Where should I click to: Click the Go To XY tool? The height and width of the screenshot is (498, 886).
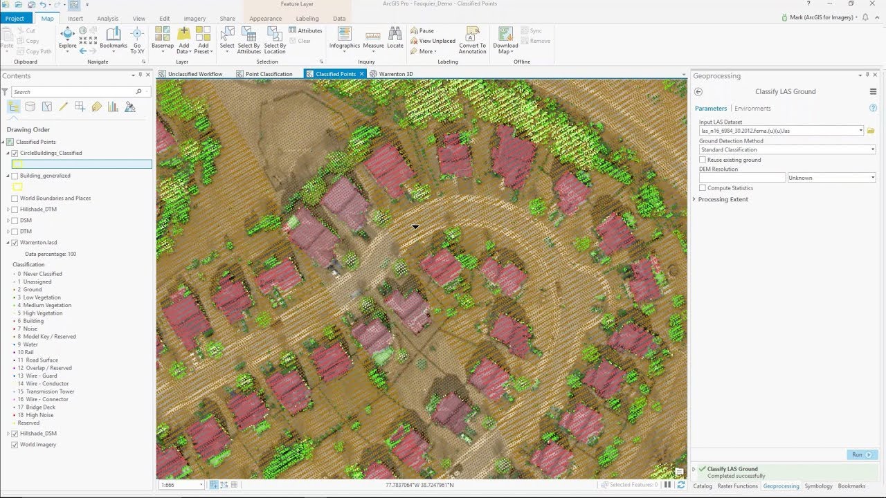pyautogui.click(x=137, y=40)
